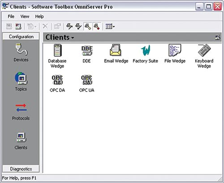Select the Email Wedge client
Image resolution: width=224 pixels, height=183 pixels.
116,54
